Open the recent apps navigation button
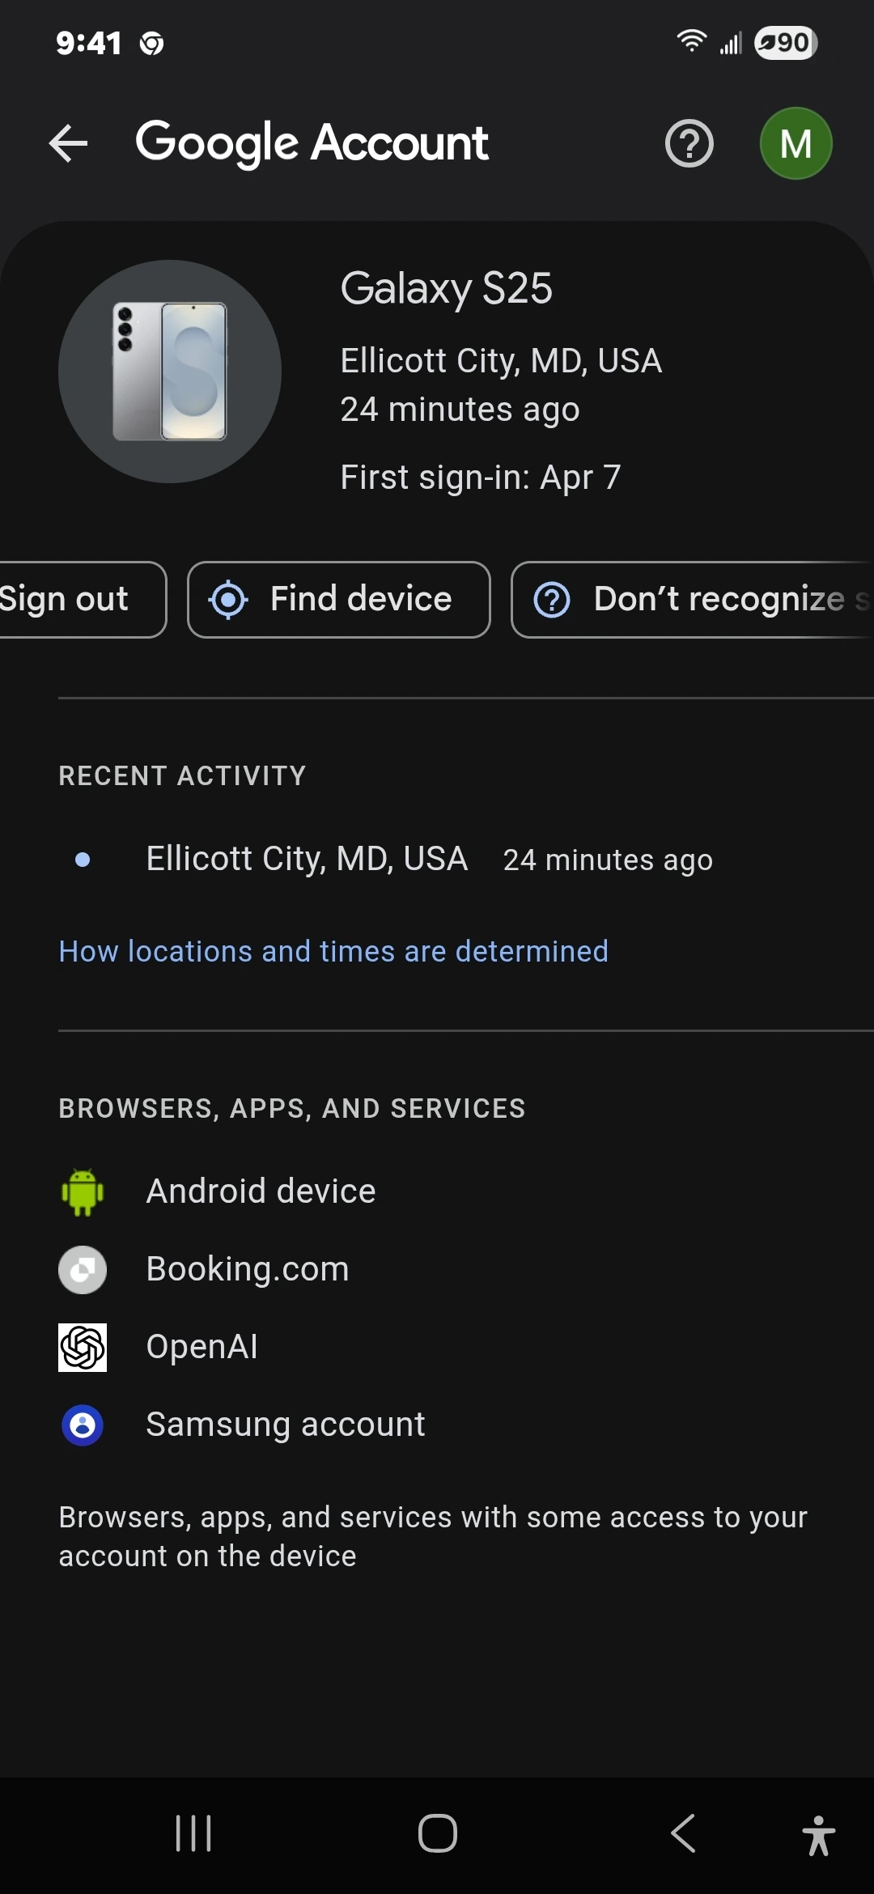Screen dimensions: 874x1894 (x=193, y=1833)
